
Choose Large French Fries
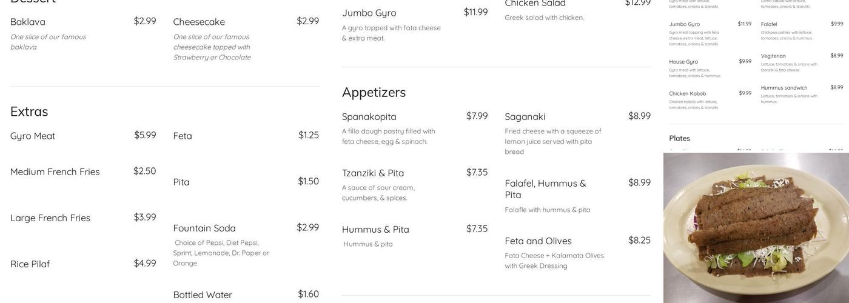50,218
